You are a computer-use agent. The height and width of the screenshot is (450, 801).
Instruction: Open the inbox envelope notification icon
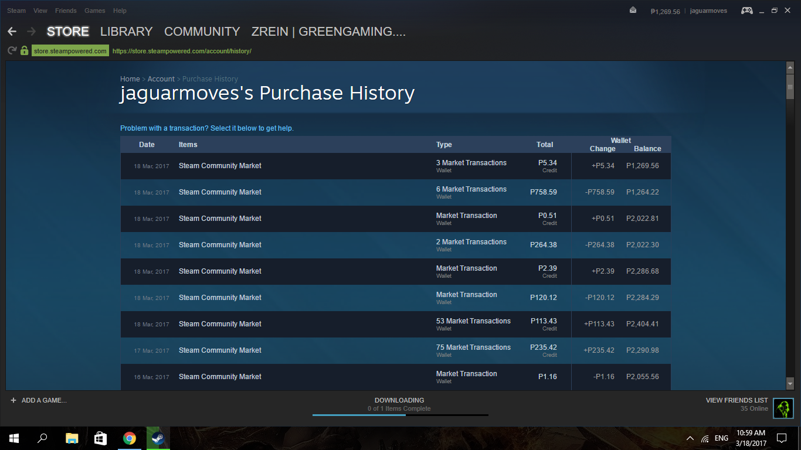(633, 11)
